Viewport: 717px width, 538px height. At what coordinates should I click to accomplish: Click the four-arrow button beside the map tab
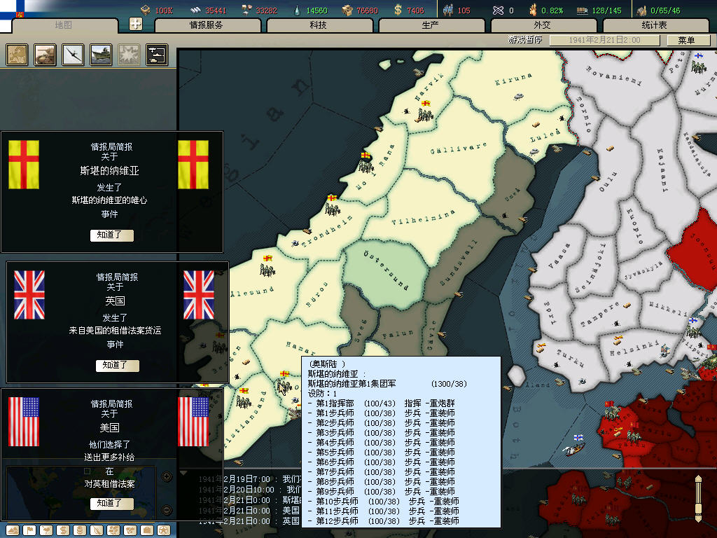click(136, 24)
